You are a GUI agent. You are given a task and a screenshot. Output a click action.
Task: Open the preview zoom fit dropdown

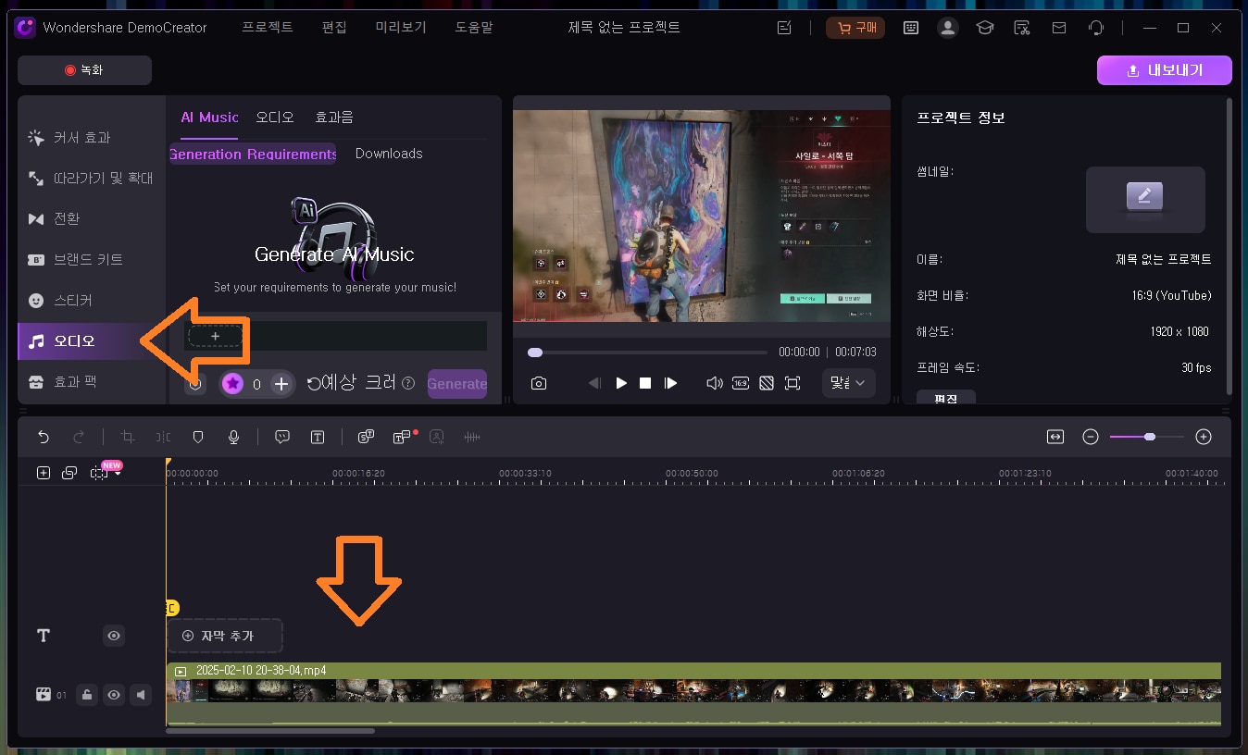click(848, 383)
